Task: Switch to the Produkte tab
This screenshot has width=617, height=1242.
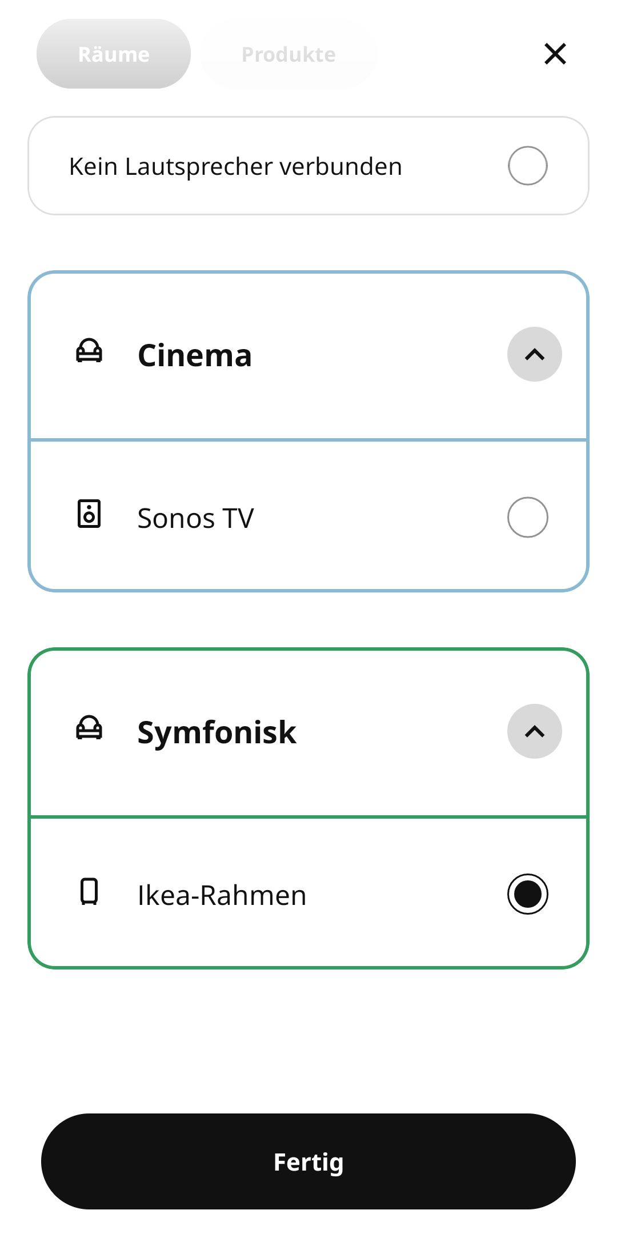Action: [x=288, y=54]
